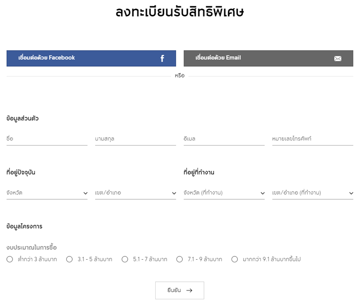Select the ต่ำกว่า 3 ล้านบาท budget option
Viewport: 361px width, 302px height.
pos(10,259)
